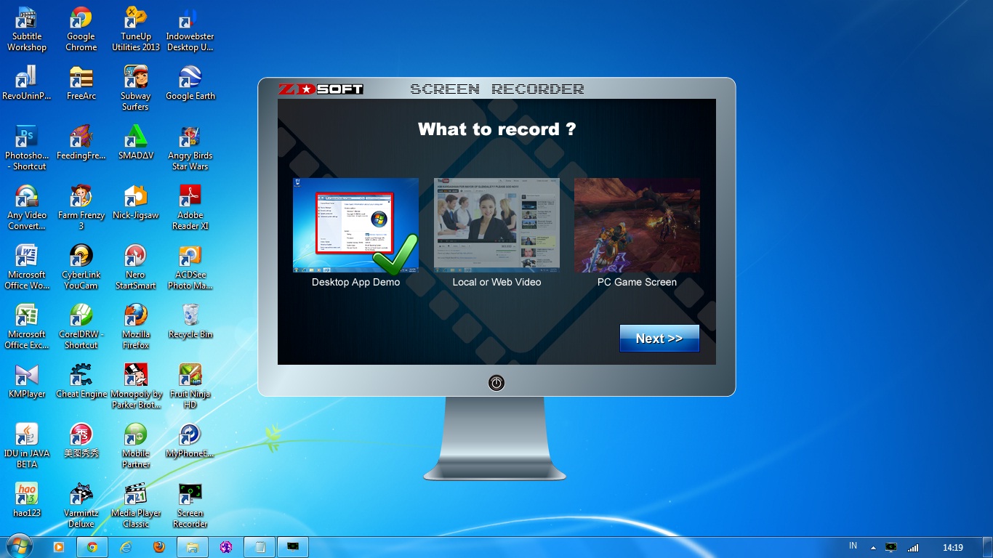
Task: Open Windows Explorer from the taskbar
Action: 193,547
